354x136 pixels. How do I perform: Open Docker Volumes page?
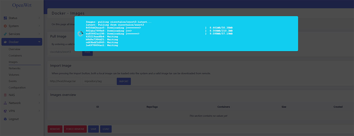[14, 75]
